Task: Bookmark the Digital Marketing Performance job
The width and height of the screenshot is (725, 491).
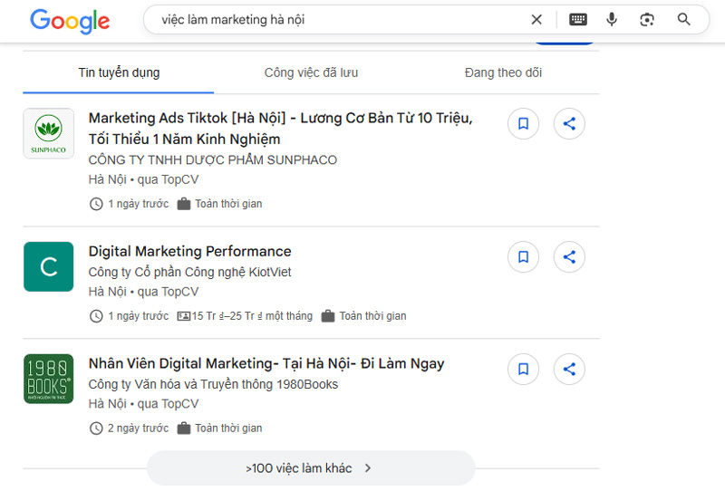Action: (x=524, y=256)
